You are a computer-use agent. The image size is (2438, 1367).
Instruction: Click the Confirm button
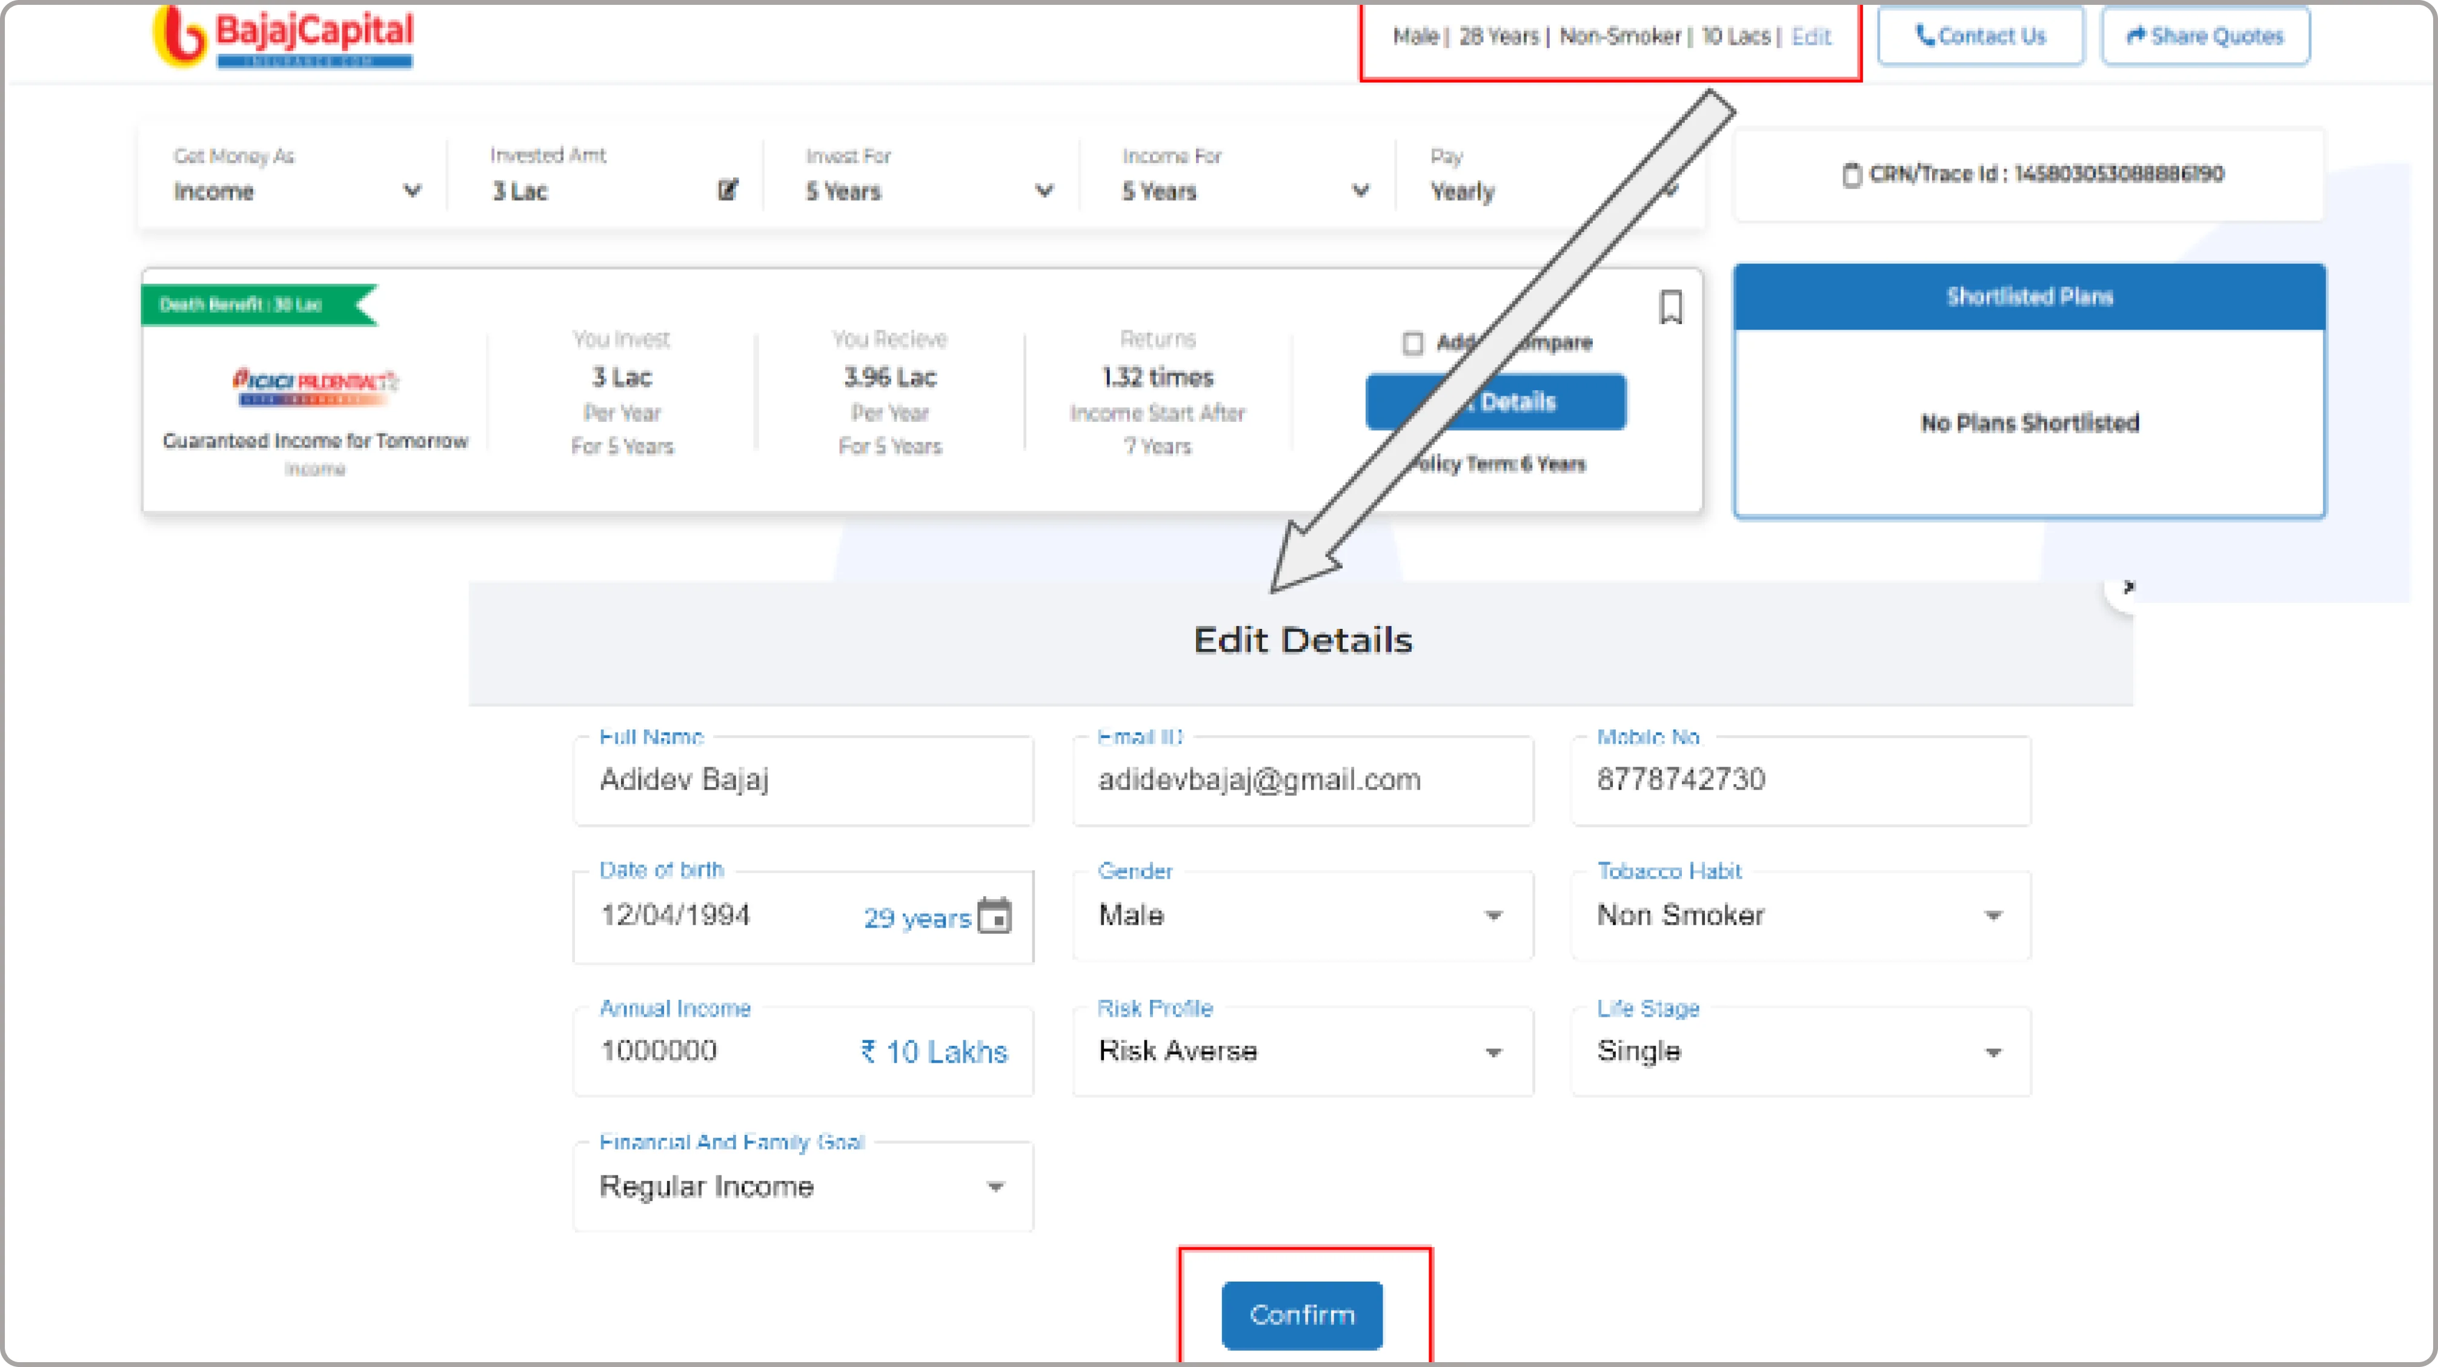1301,1315
